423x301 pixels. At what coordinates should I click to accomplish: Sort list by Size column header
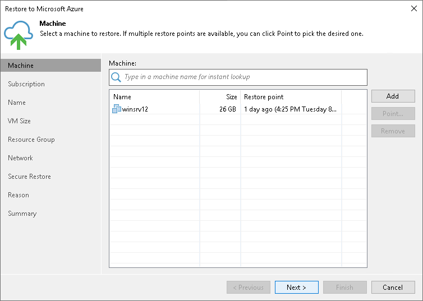point(220,97)
